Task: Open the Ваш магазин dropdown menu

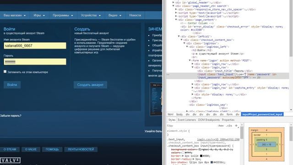Action: (15, 15)
